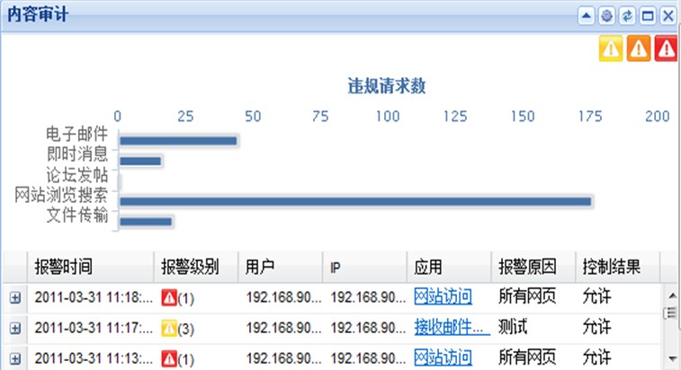Maximize the 内容审计 panel
The height and width of the screenshot is (370, 681).
click(x=648, y=16)
